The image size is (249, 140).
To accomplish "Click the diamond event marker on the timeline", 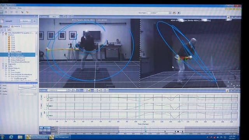I will 178,131.
